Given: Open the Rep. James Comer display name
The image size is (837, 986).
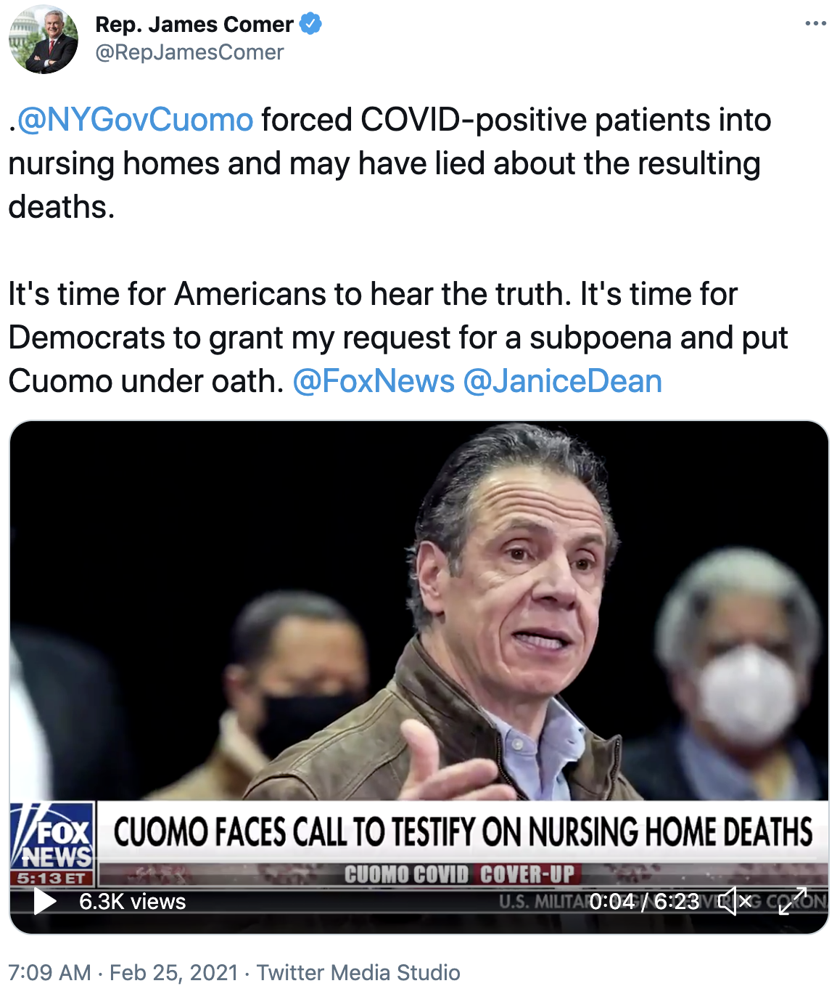Looking at the screenshot, I should [x=194, y=24].
